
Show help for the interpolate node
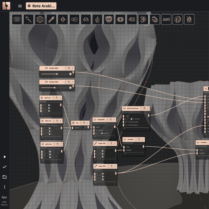pos(107,120)
